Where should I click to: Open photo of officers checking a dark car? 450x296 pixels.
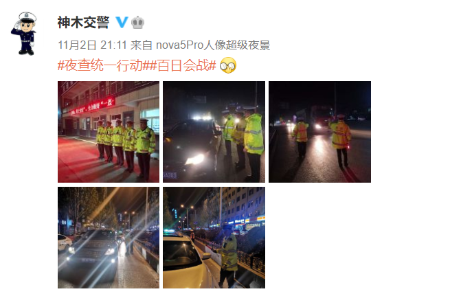click(x=214, y=132)
